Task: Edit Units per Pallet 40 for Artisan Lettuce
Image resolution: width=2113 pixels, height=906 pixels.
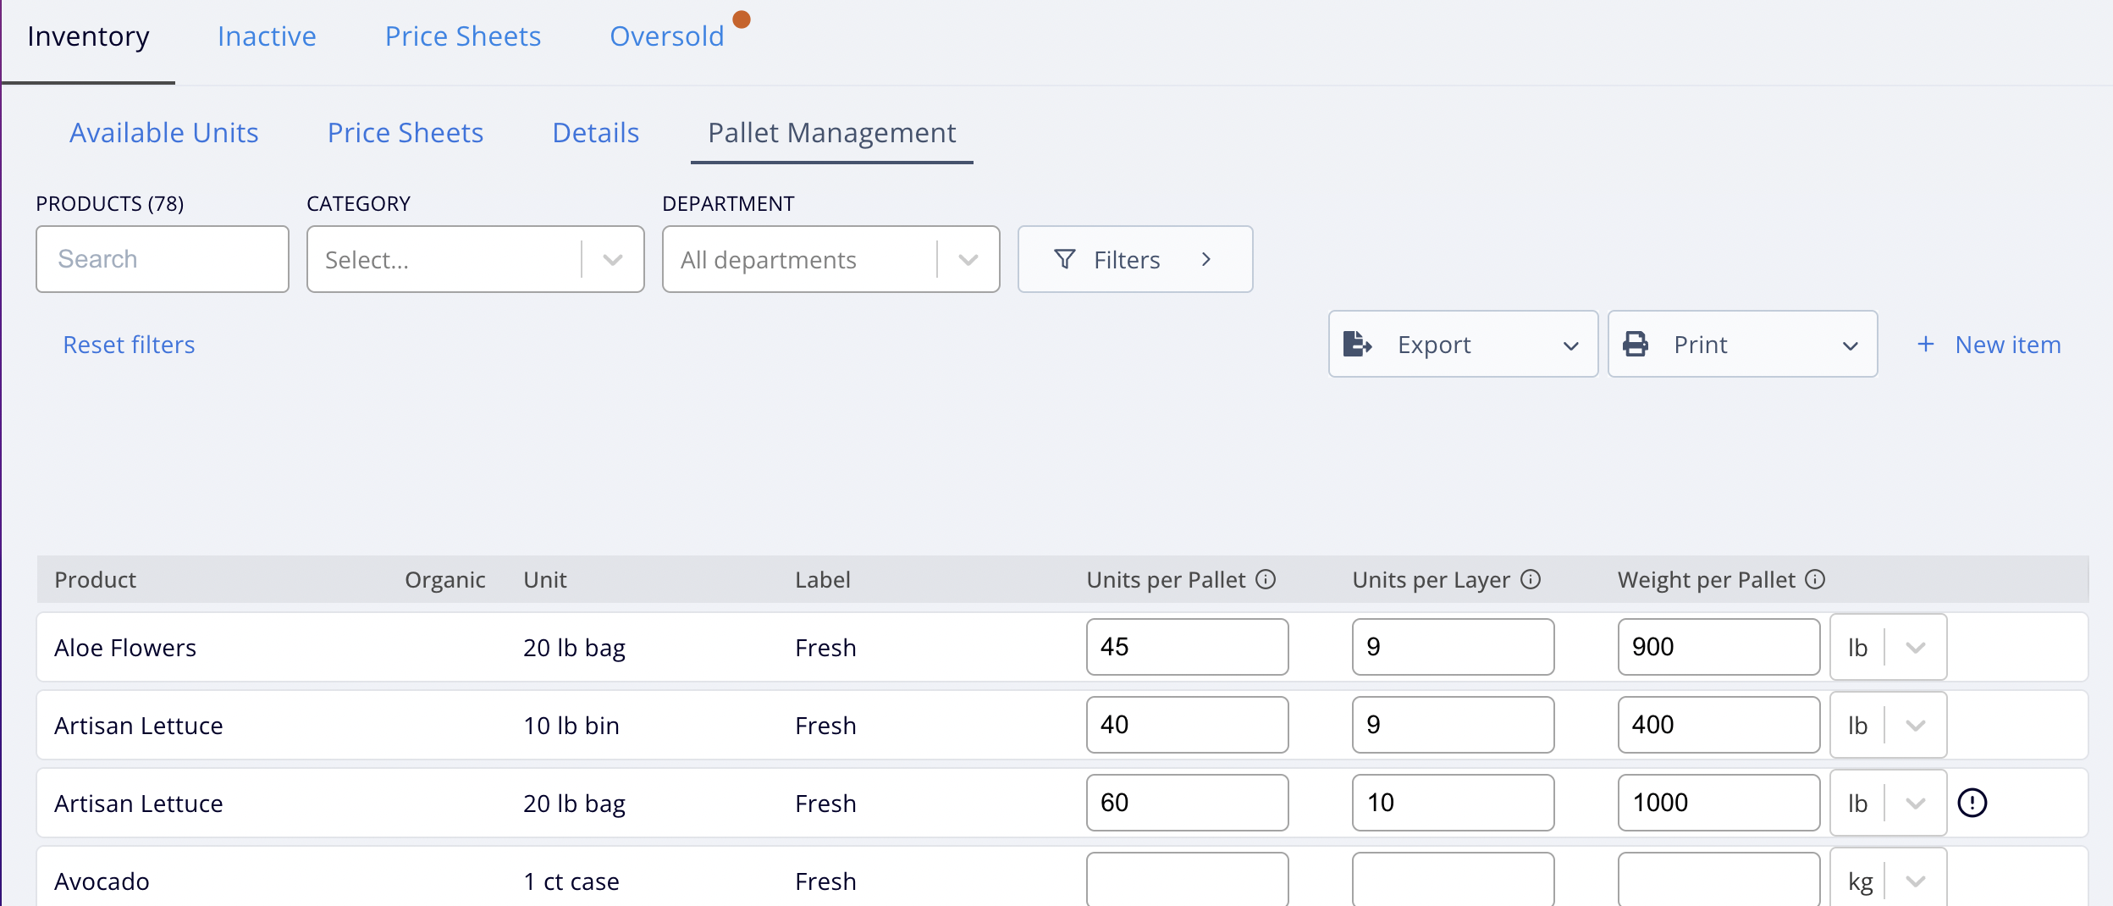Action: [x=1188, y=725]
